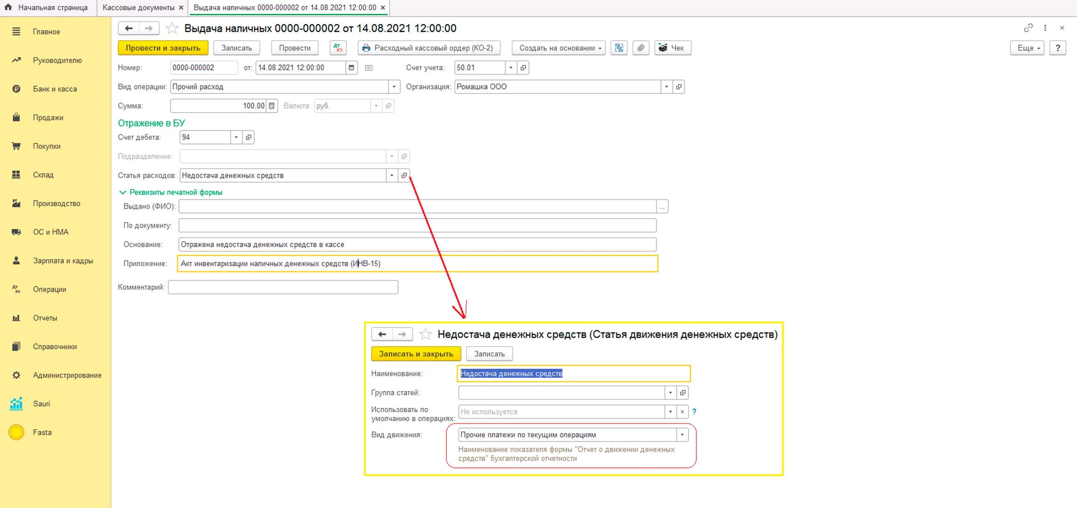Open Банк и касса section in sidebar
Image resolution: width=1077 pixels, height=508 pixels.
[x=55, y=89]
